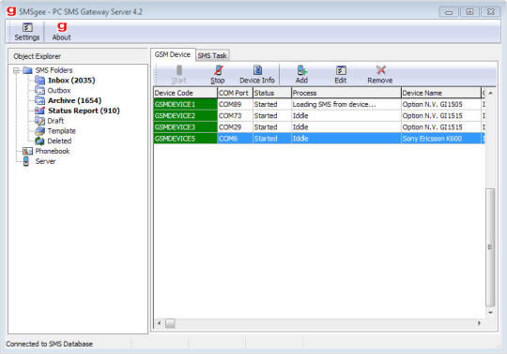
Task: Click the vertical scrollbar up arrow
Action: pyautogui.click(x=490, y=93)
